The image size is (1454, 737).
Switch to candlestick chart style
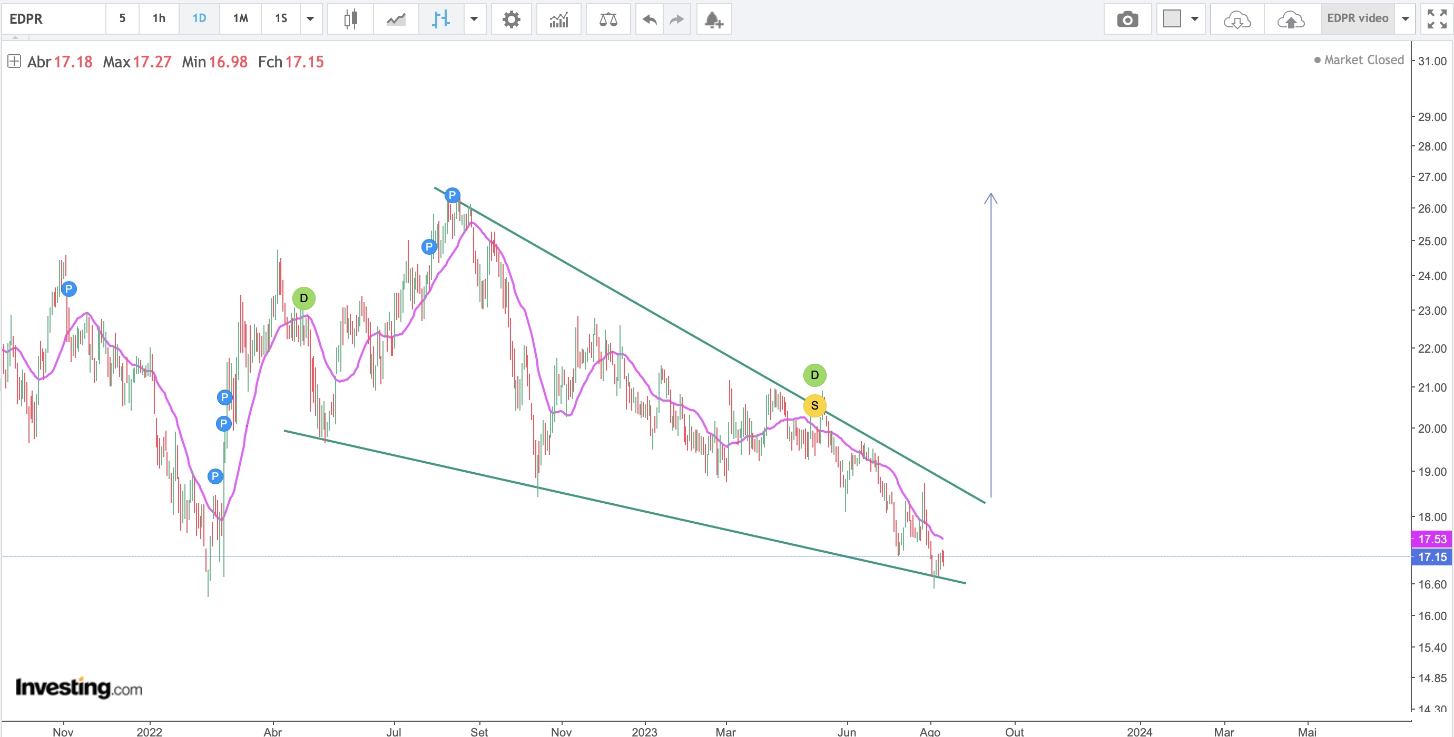pyautogui.click(x=350, y=19)
